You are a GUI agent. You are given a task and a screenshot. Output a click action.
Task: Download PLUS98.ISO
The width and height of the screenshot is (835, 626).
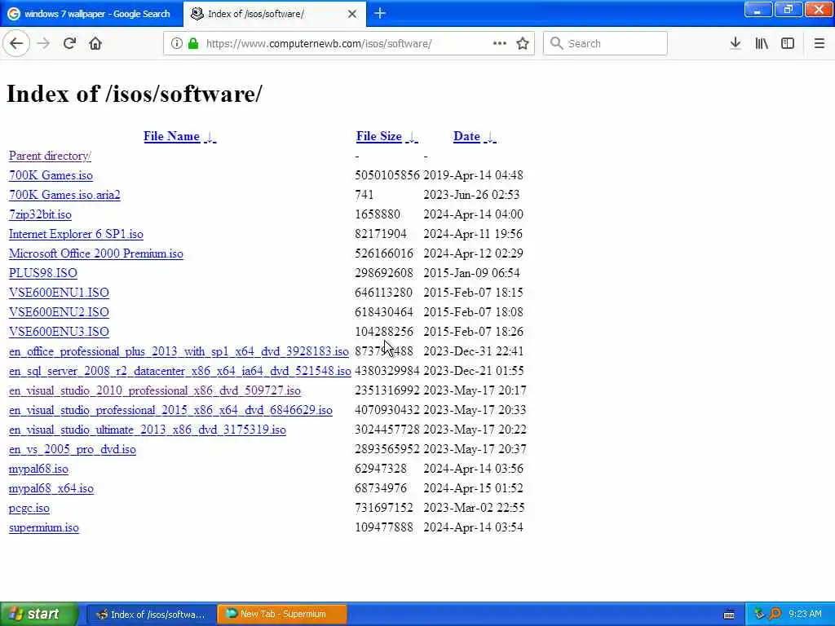pos(43,273)
